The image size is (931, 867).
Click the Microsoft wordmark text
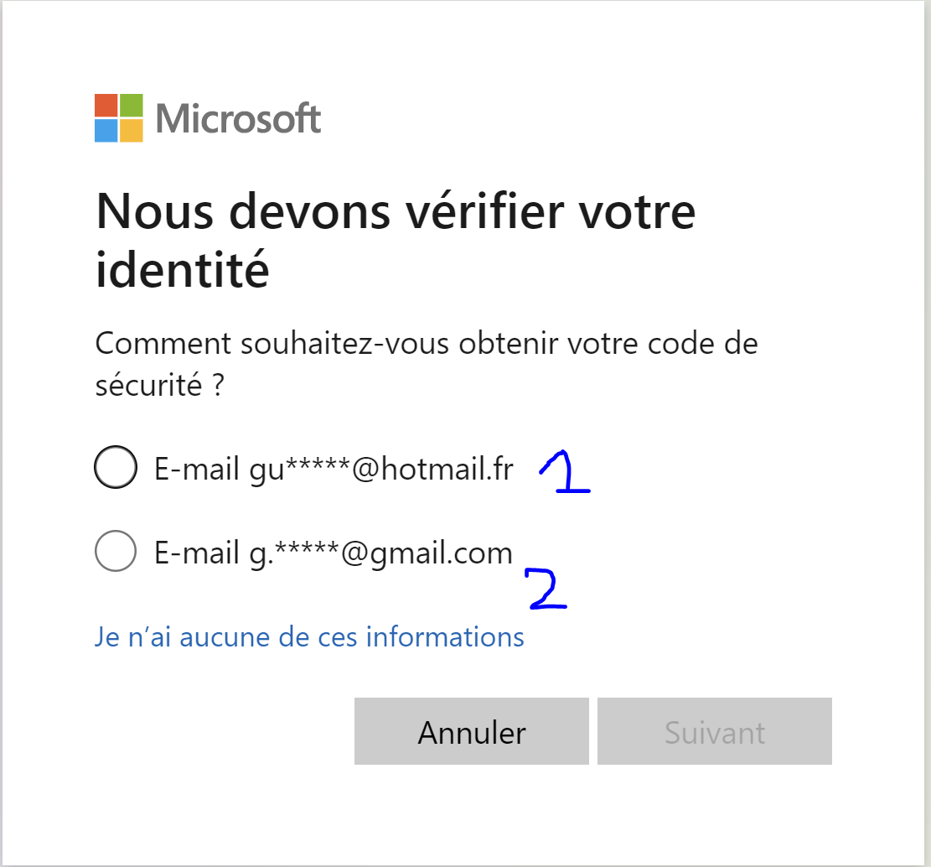[x=238, y=118]
